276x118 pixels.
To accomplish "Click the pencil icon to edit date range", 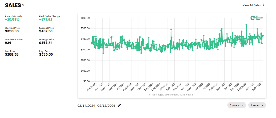I will point(119,105).
